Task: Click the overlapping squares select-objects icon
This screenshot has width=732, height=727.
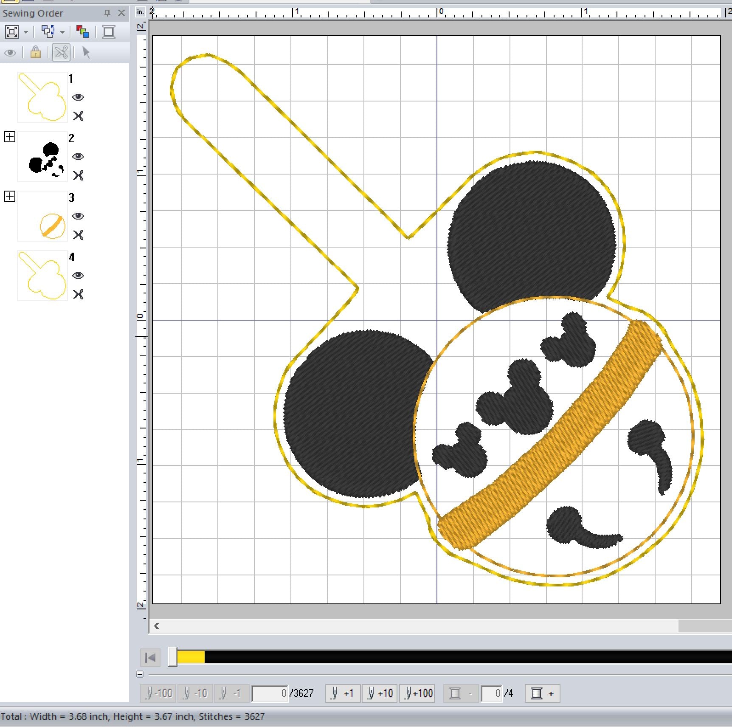Action: pos(48,32)
